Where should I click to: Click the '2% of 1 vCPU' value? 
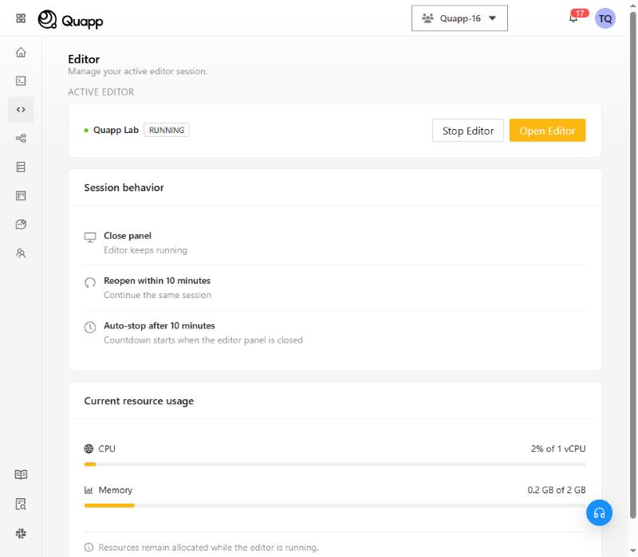[557, 449]
